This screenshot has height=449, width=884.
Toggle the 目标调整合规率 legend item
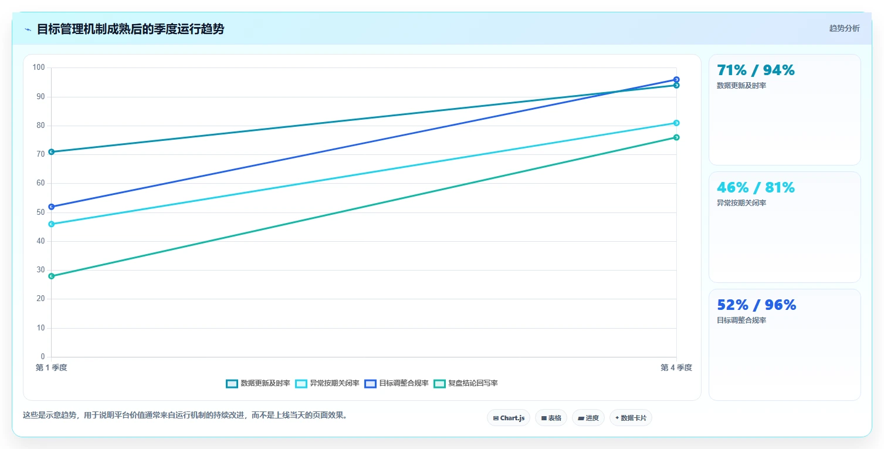396,383
